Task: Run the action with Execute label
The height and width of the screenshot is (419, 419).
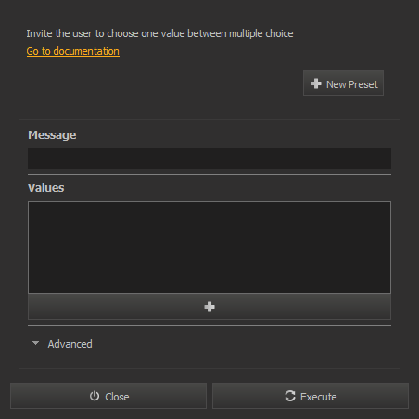Action: coord(319,397)
